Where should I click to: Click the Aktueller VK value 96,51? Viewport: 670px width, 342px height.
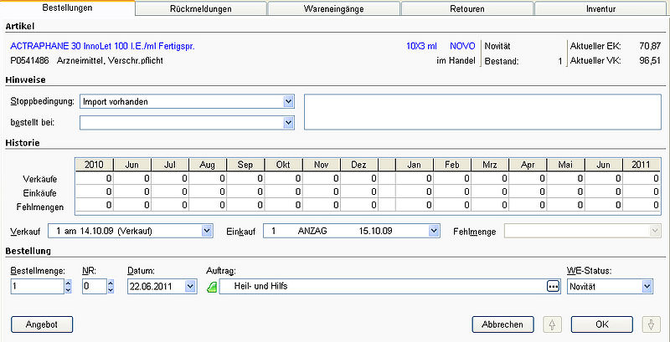[650, 61]
